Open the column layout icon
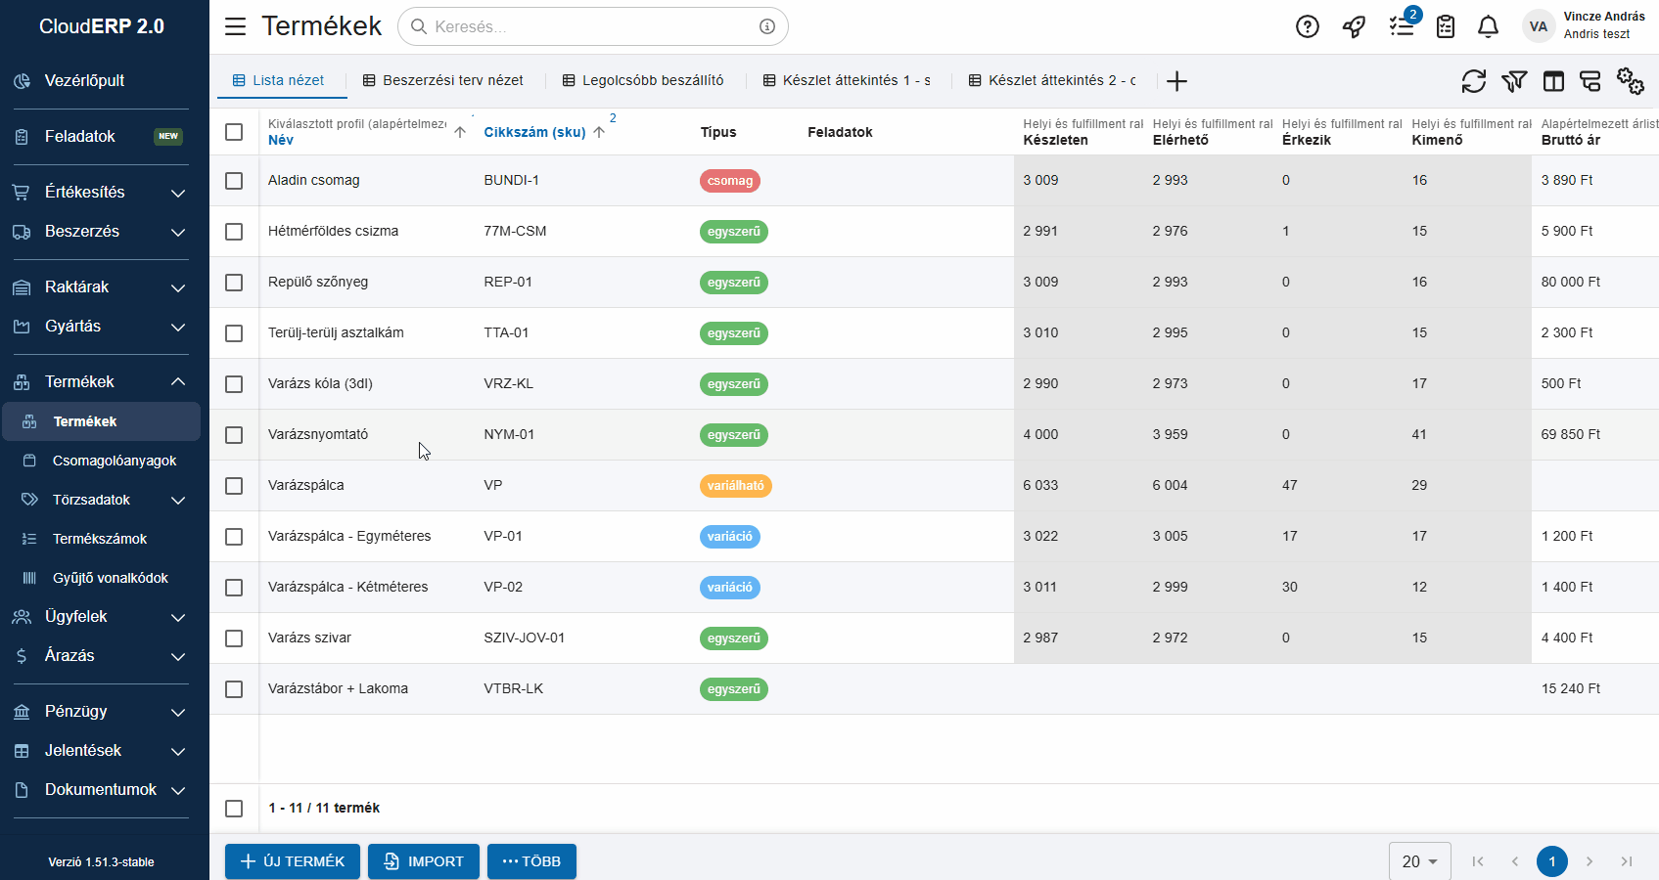This screenshot has height=880, width=1659. (1553, 81)
